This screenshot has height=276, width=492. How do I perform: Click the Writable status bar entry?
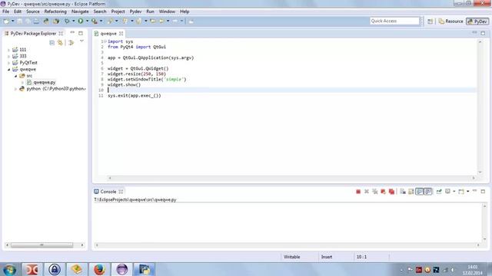(292, 257)
